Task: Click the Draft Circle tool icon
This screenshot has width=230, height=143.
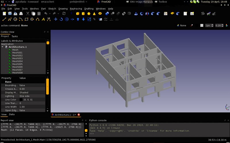Action: tap(15, 19)
